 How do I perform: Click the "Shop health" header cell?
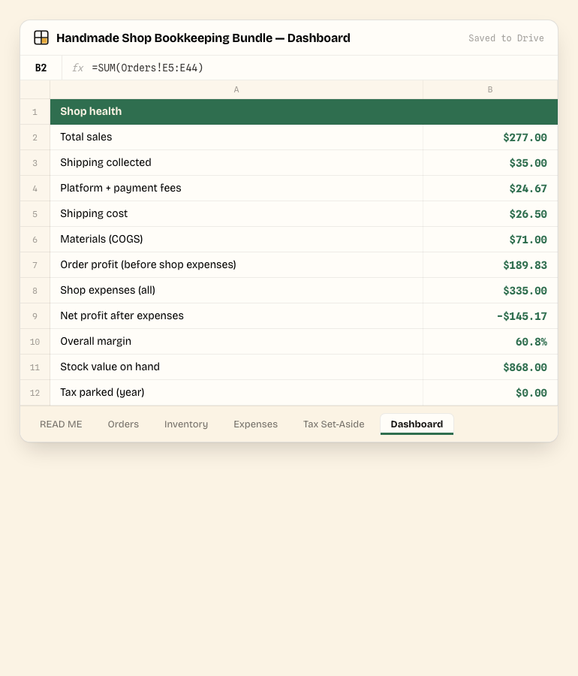coord(304,112)
